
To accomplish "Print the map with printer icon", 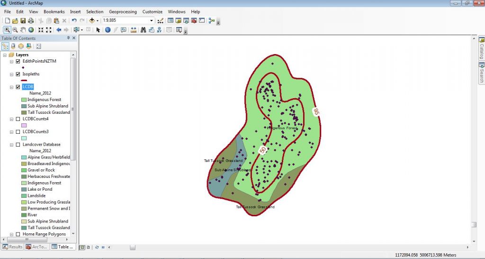I will (31, 21).
